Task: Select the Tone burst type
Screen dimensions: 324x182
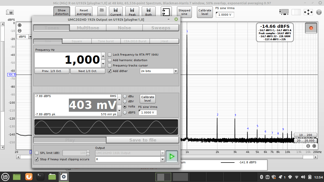Action: [x=106, y=41]
